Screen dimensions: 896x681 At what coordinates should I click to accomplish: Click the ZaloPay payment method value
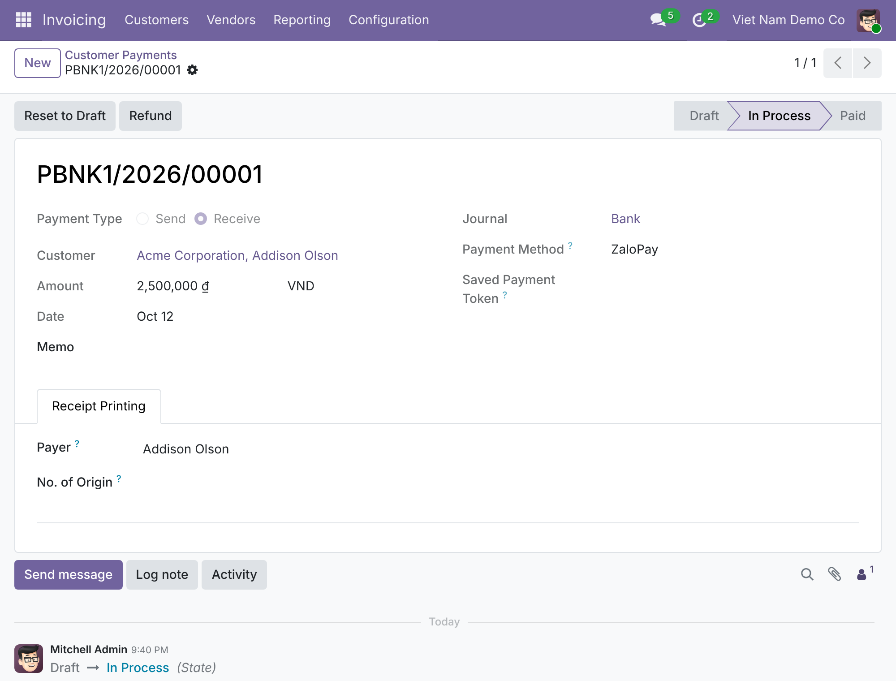point(635,249)
